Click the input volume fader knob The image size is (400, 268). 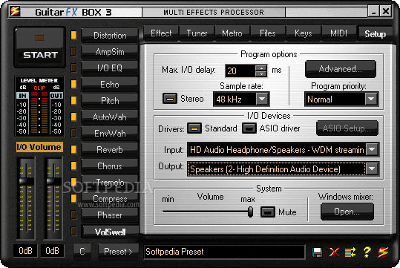27,181
